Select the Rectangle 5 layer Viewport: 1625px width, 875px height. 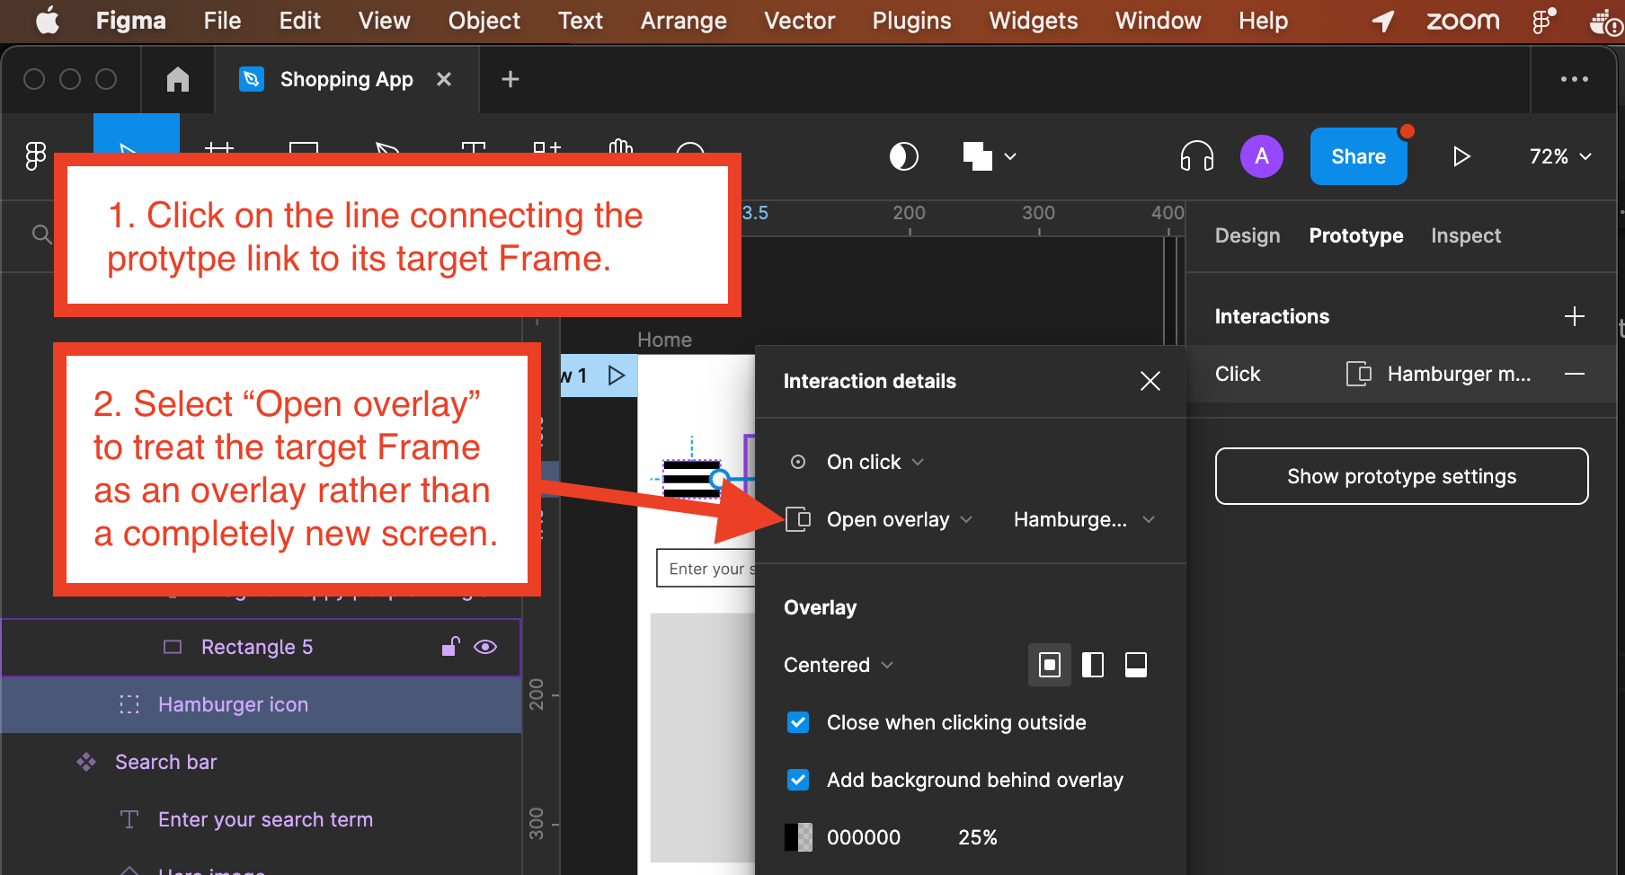[261, 647]
